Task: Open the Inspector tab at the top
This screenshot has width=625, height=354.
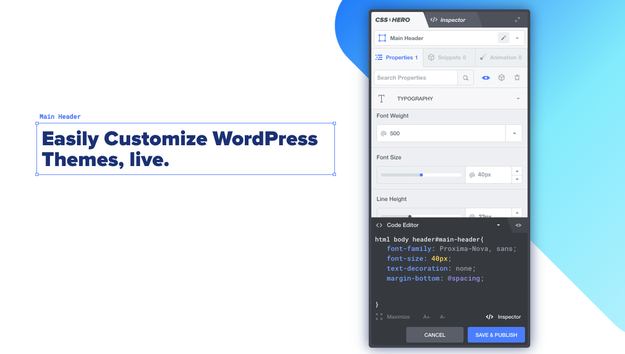Action: pyautogui.click(x=448, y=20)
